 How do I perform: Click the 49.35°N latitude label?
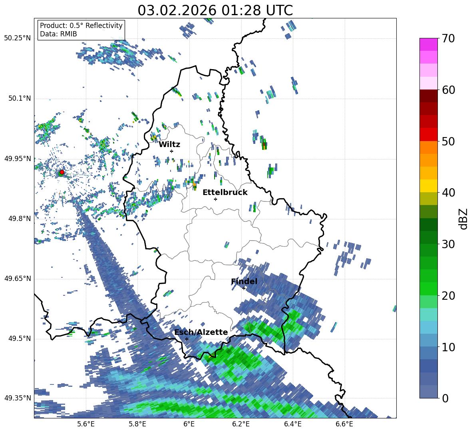pyautogui.click(x=18, y=398)
